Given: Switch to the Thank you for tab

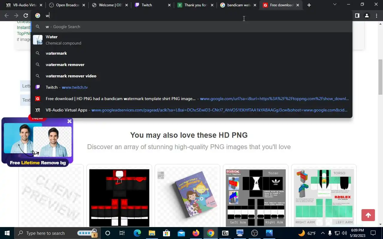Looking at the screenshot, I should [x=196, y=5].
